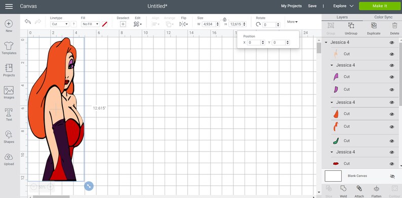This screenshot has width=402, height=198.
Task: Hide the red lips Cut layer
Action: point(392,164)
